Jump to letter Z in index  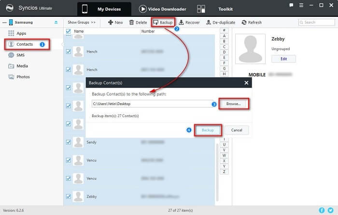click(224, 172)
